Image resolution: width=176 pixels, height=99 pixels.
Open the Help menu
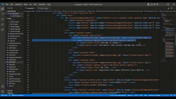(x=49, y=4)
